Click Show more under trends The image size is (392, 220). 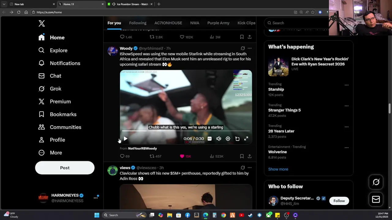(x=278, y=169)
